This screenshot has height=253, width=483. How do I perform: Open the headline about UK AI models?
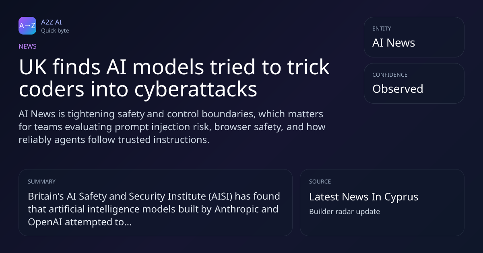[174, 78]
